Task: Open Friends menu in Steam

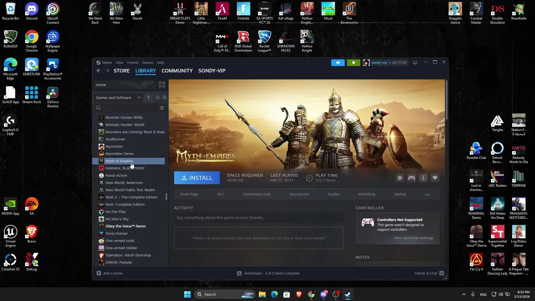Action: click(132, 63)
